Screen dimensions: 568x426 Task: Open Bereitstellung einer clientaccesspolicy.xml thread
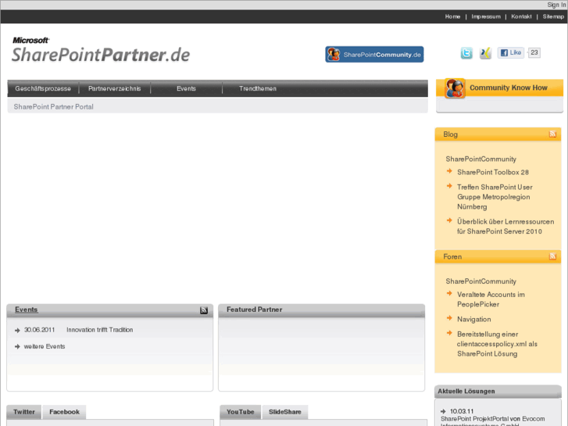point(497,344)
